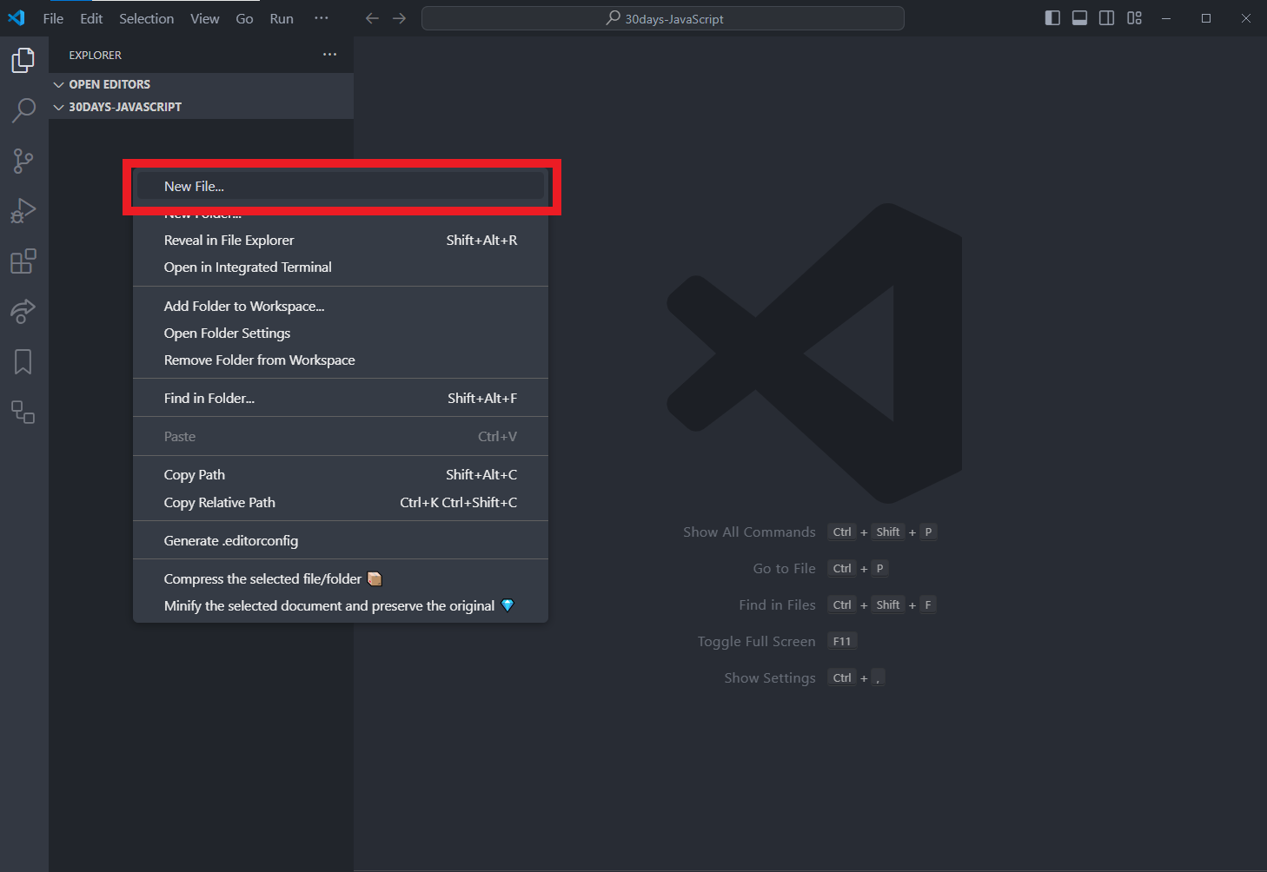Screen dimensions: 1267x872
Task: Toggle the bottom panel layout icon
Action: pos(1079,18)
